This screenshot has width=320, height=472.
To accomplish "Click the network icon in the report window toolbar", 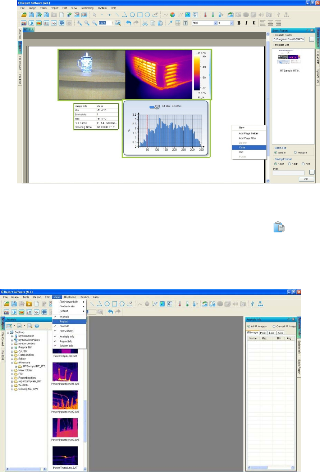I will [x=287, y=15].
